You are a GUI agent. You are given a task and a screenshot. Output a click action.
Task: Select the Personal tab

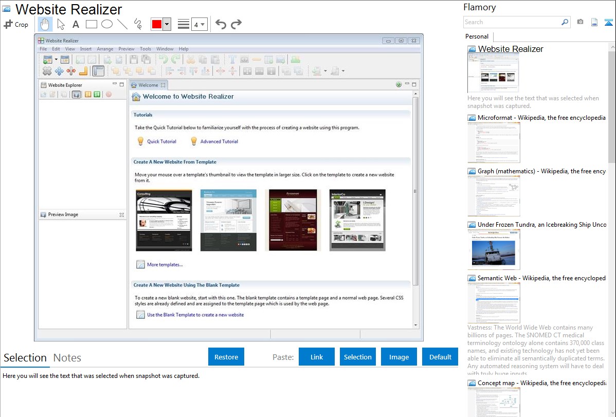477,37
